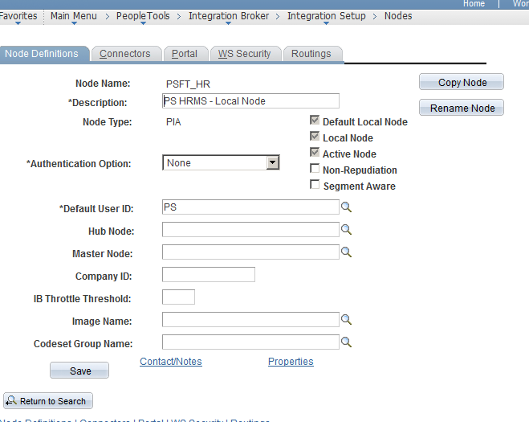
Task: Click the Rename Node button
Action: pyautogui.click(x=462, y=108)
